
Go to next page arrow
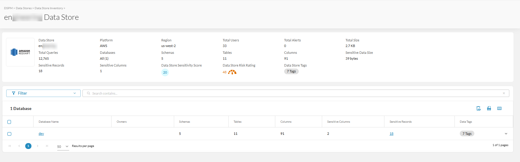point(37,146)
